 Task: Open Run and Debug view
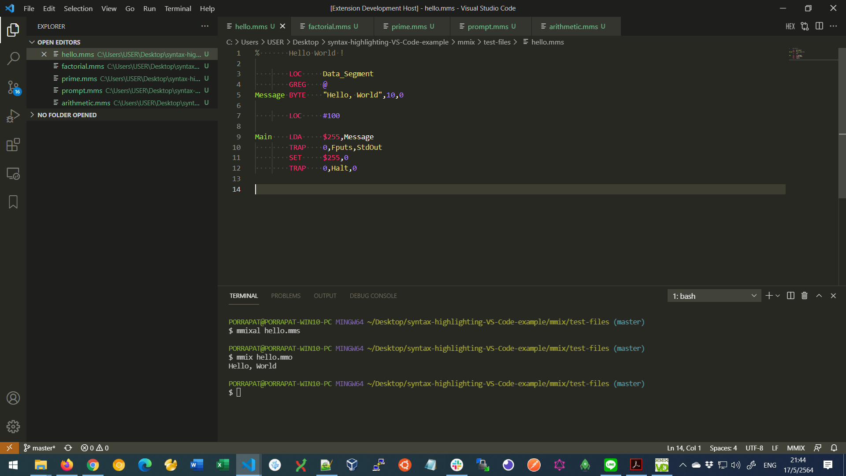[x=13, y=116]
